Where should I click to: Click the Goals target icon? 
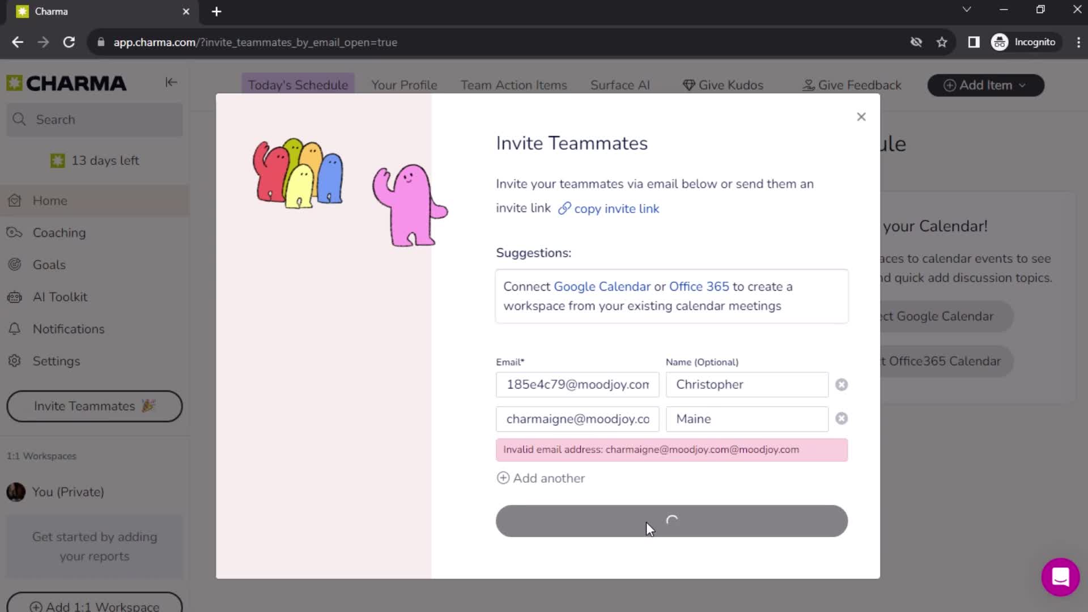pos(15,265)
